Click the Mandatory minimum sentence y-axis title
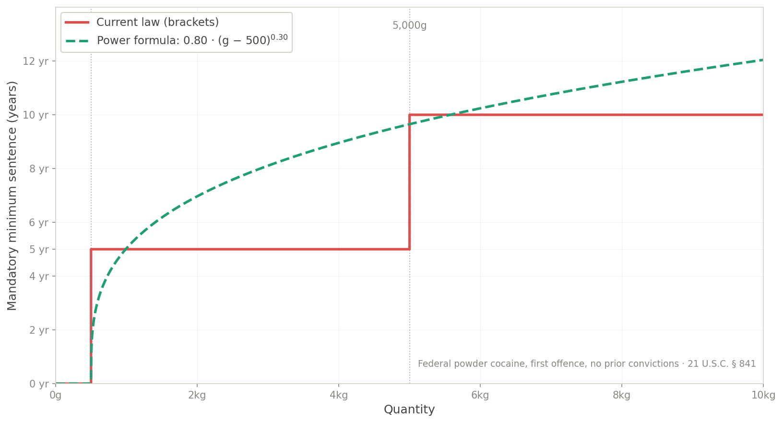Image resolution: width=783 pixels, height=423 pixels. click(12, 195)
